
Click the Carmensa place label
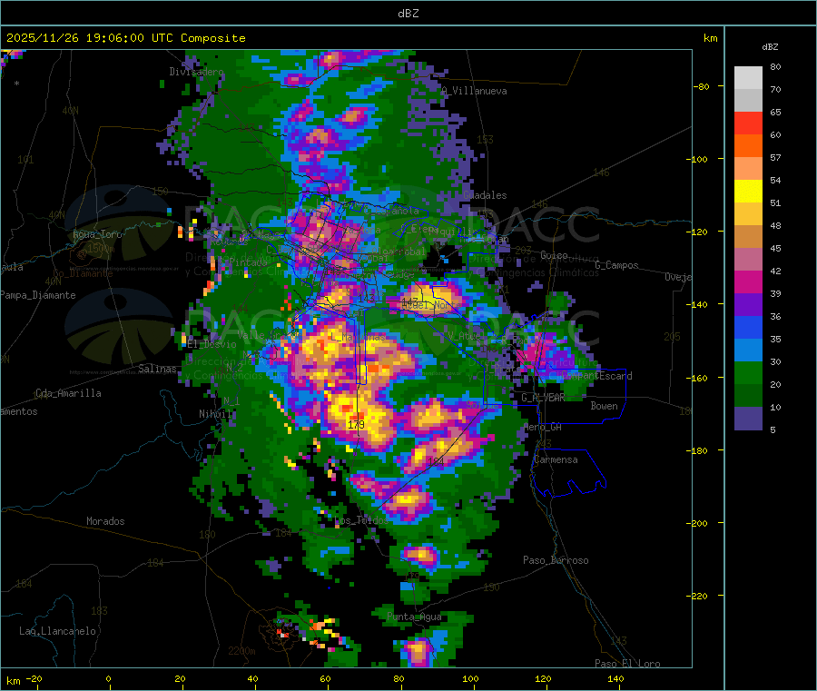[556, 459]
